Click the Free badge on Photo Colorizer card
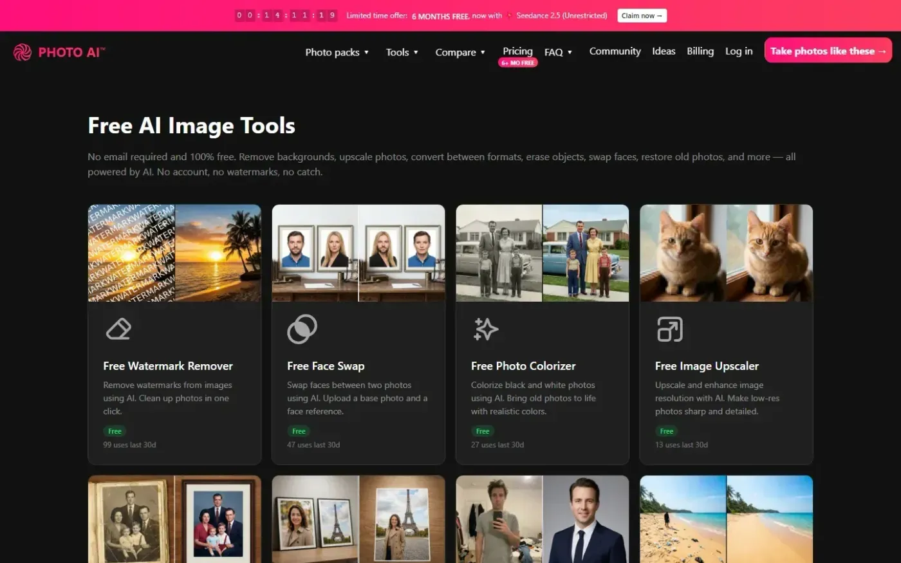 tap(483, 431)
